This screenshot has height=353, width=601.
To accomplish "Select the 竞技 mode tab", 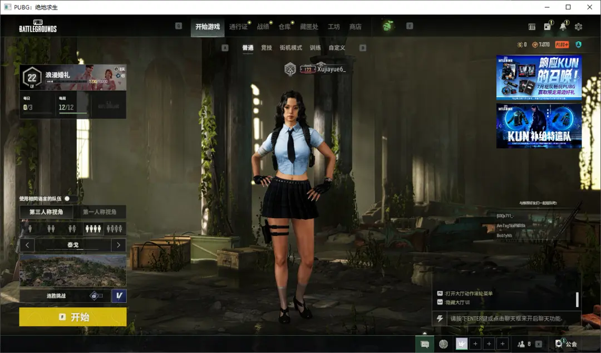I will coord(267,47).
